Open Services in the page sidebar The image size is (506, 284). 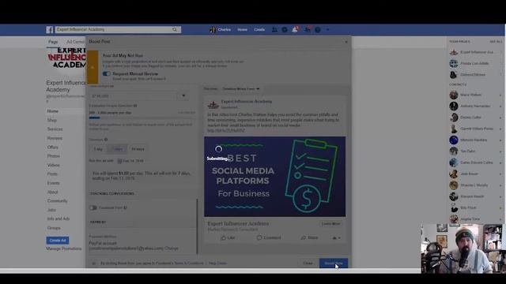coord(55,129)
